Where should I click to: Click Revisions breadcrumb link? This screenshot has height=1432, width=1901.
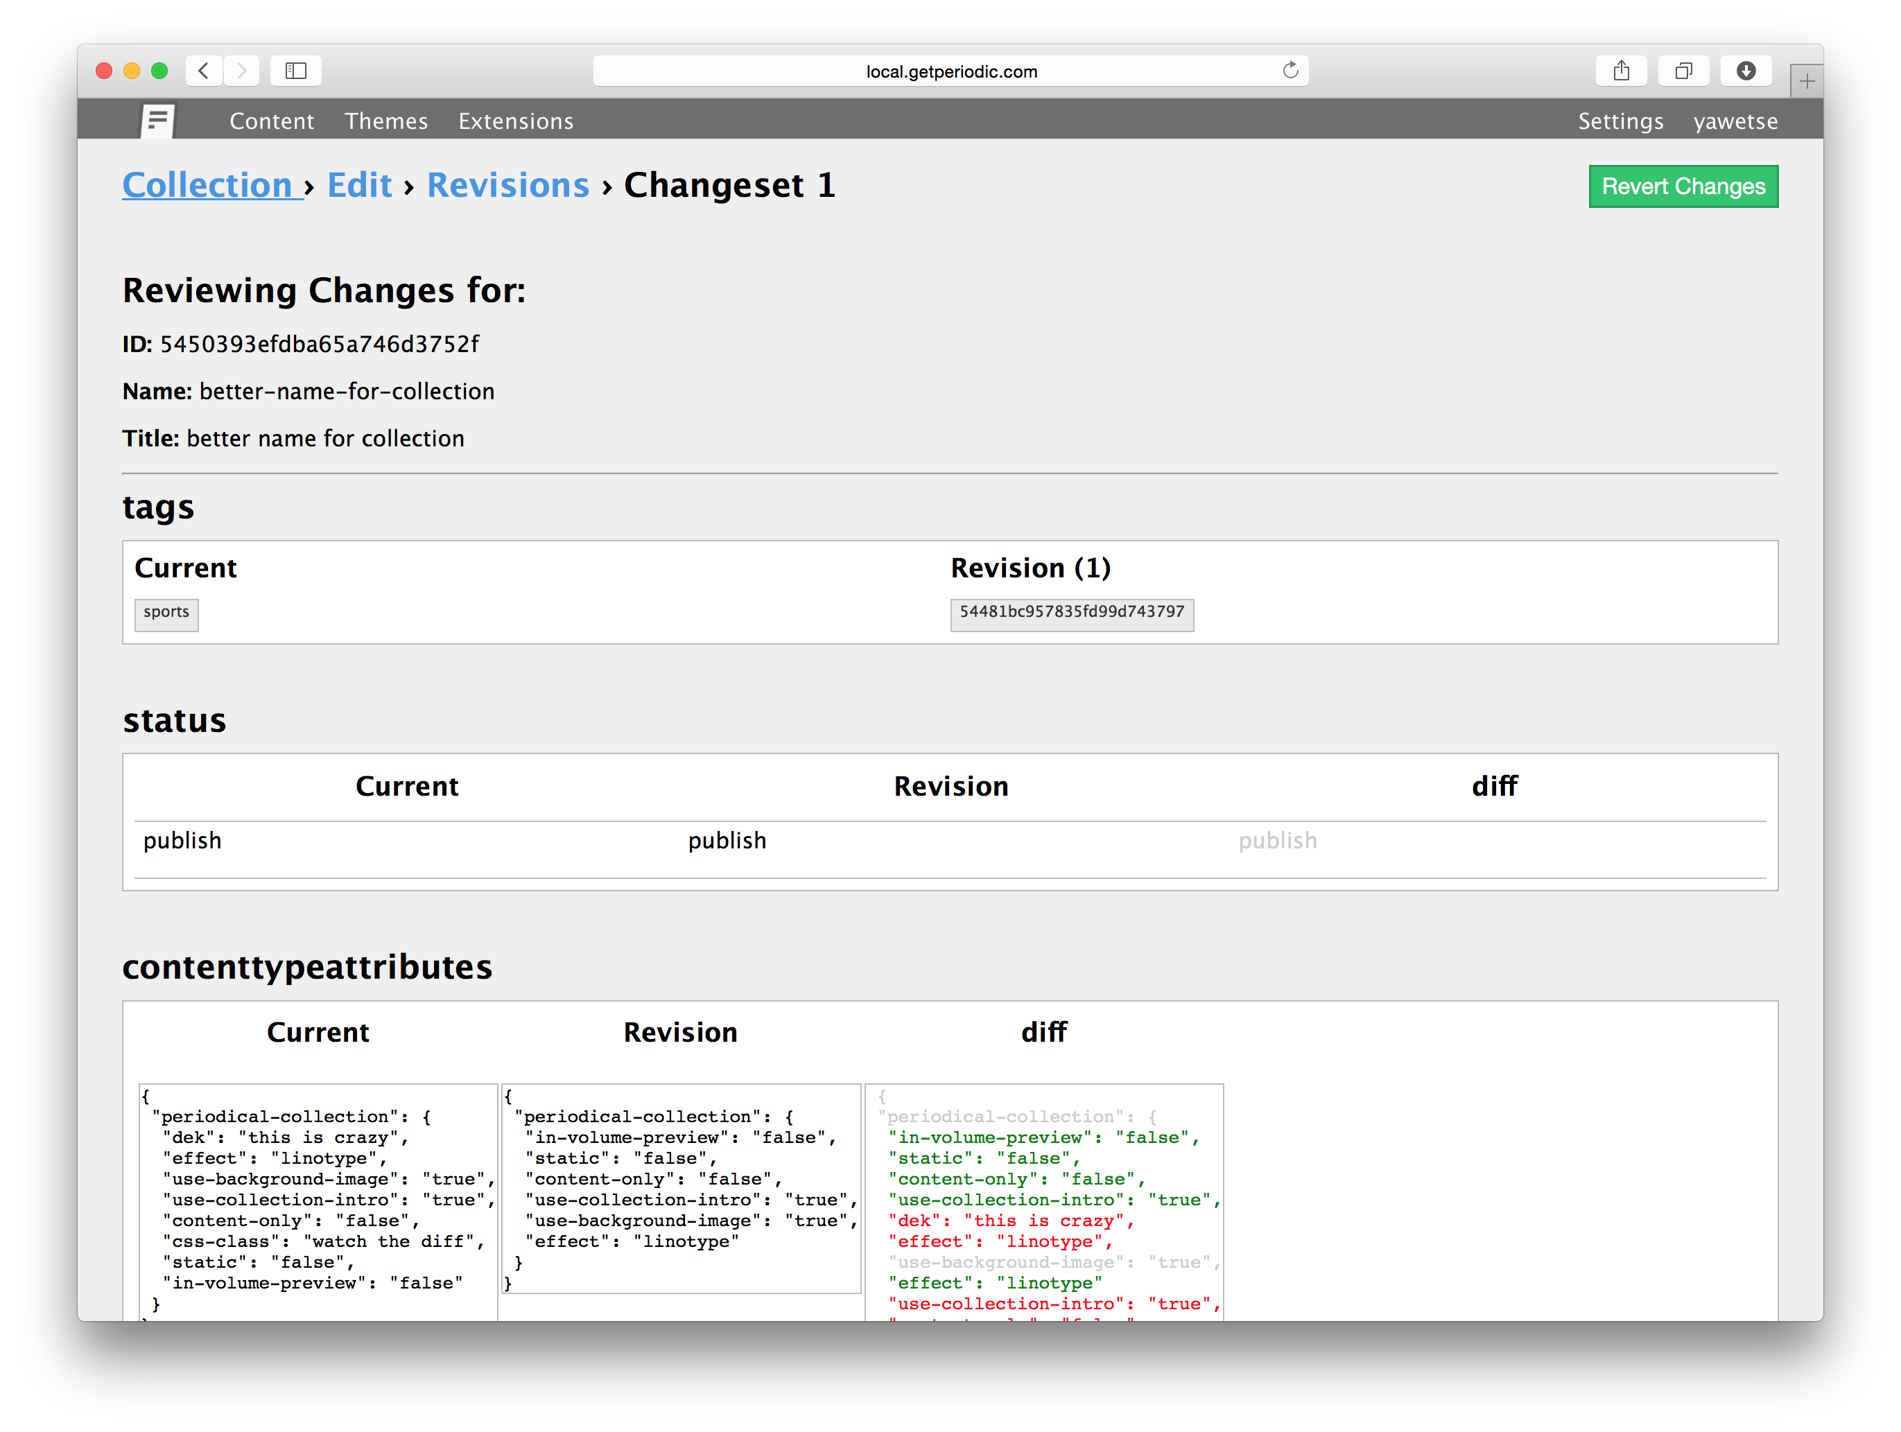click(x=507, y=185)
